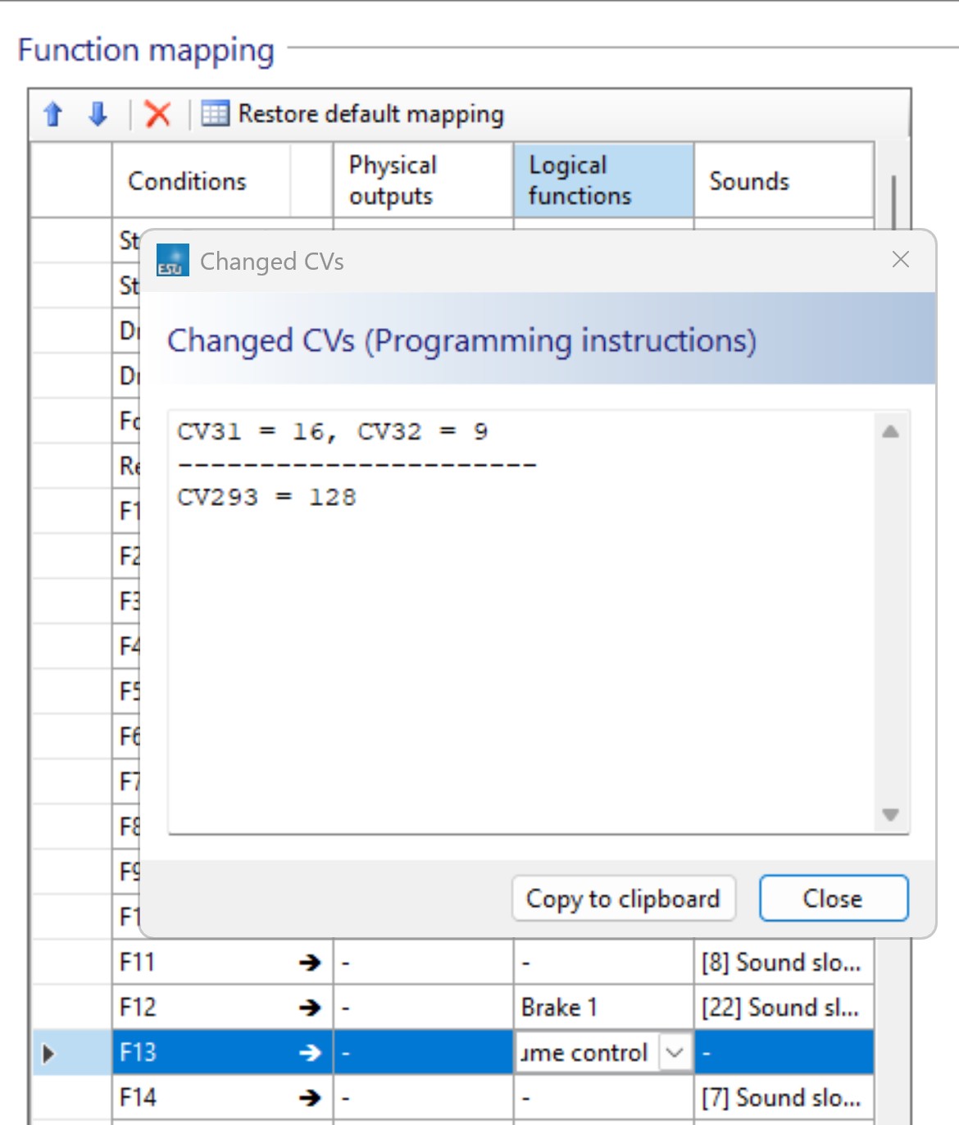Click the move up arrow icon

coord(53,114)
